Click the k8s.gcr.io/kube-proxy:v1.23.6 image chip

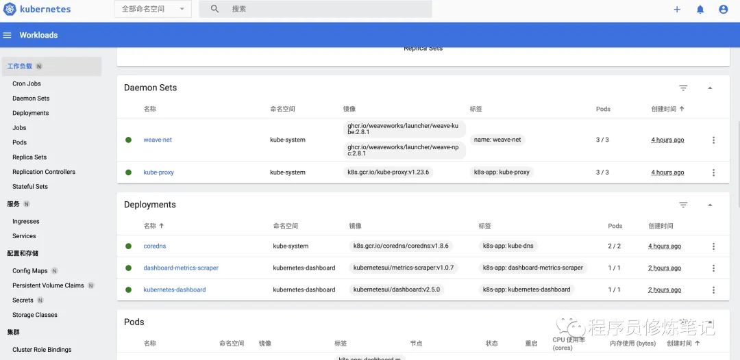[x=388, y=172]
